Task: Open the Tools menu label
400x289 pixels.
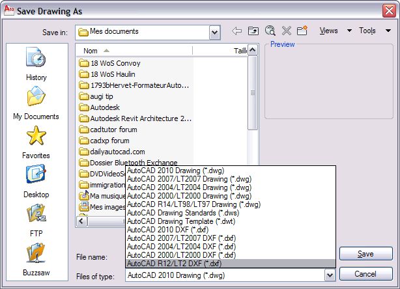Action: [x=367, y=31]
